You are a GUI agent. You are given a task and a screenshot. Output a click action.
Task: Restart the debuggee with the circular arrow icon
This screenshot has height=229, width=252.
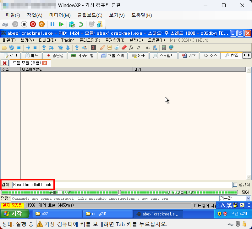pyautogui.click(x=12, y=48)
